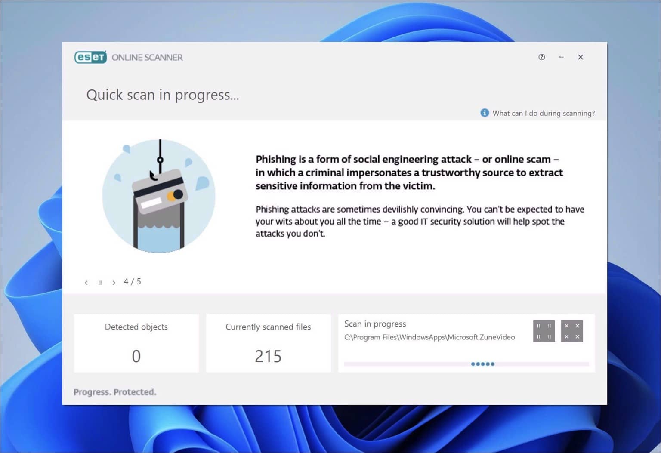Click the Detected objects count panel

[x=136, y=343]
